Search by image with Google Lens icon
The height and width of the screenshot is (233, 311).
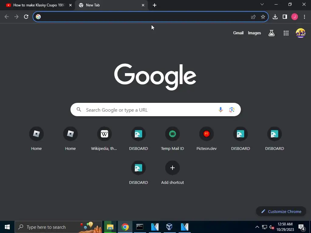point(232,110)
